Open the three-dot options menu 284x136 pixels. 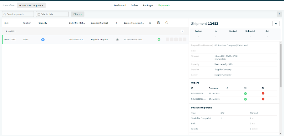[279, 14]
